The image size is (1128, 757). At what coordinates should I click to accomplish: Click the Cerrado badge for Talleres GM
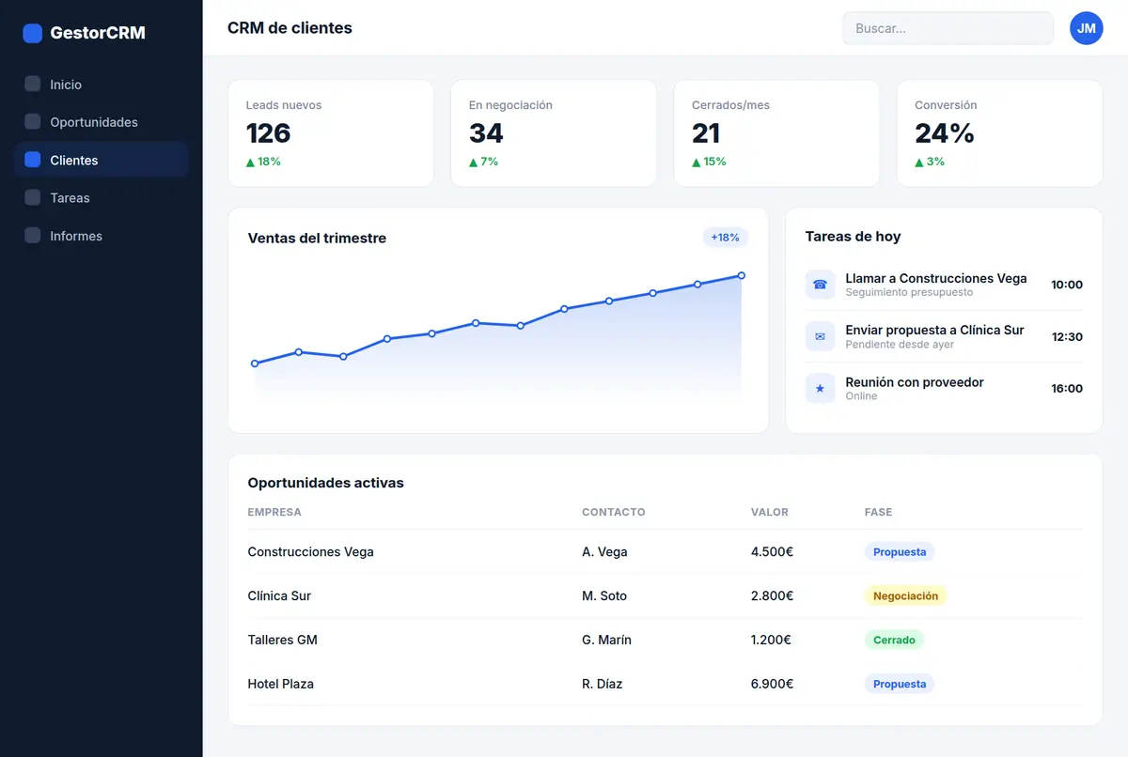(x=894, y=640)
